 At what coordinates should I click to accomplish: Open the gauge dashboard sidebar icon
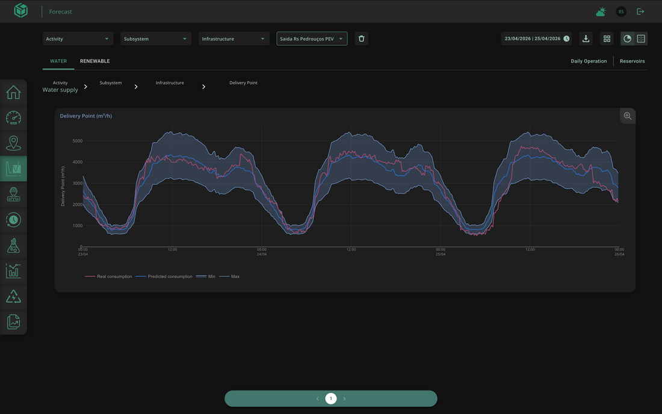(13, 118)
